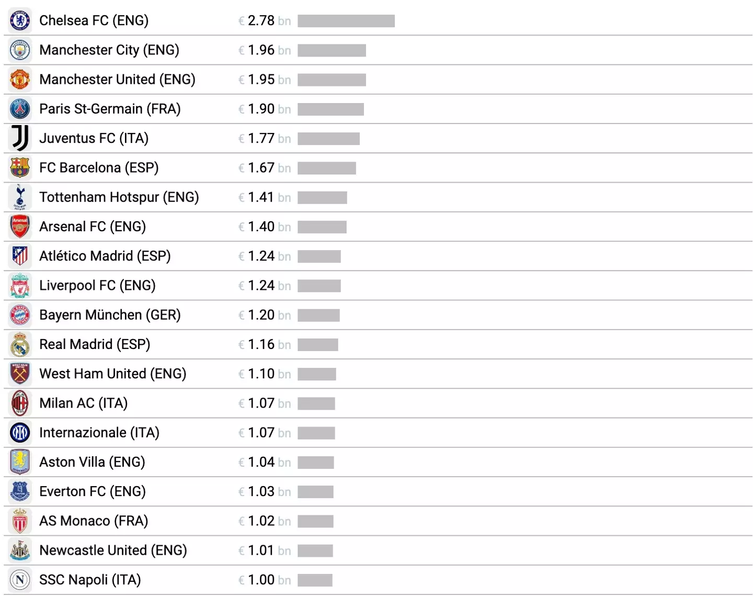Click the FC Barcelona crest
The height and width of the screenshot is (596, 753).
(20, 167)
